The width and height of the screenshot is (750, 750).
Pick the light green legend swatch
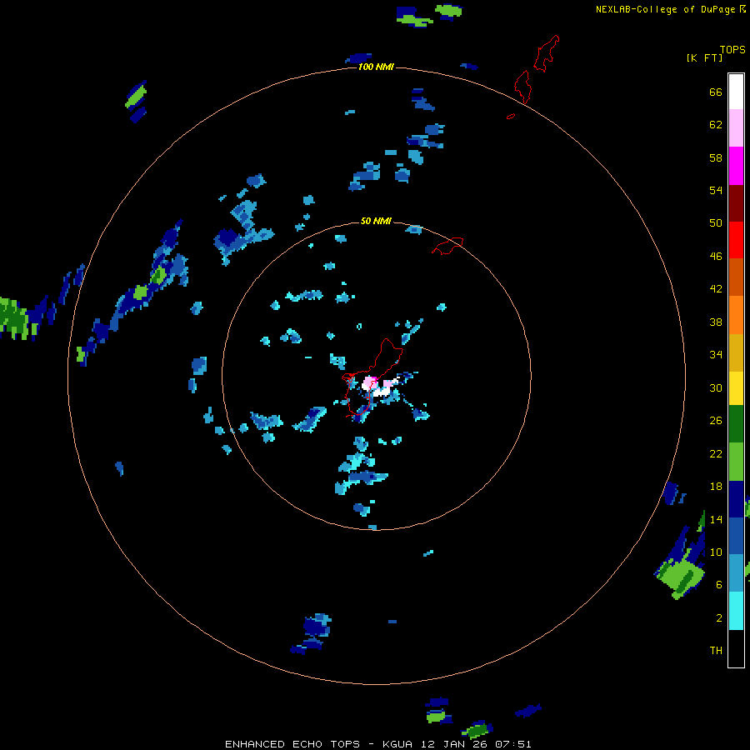[x=736, y=462]
